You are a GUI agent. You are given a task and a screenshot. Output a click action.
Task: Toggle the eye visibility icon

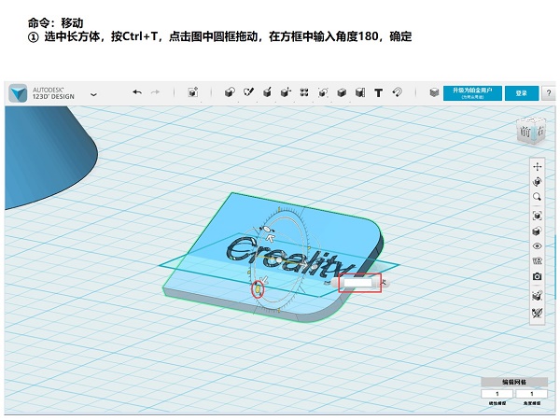tap(538, 246)
